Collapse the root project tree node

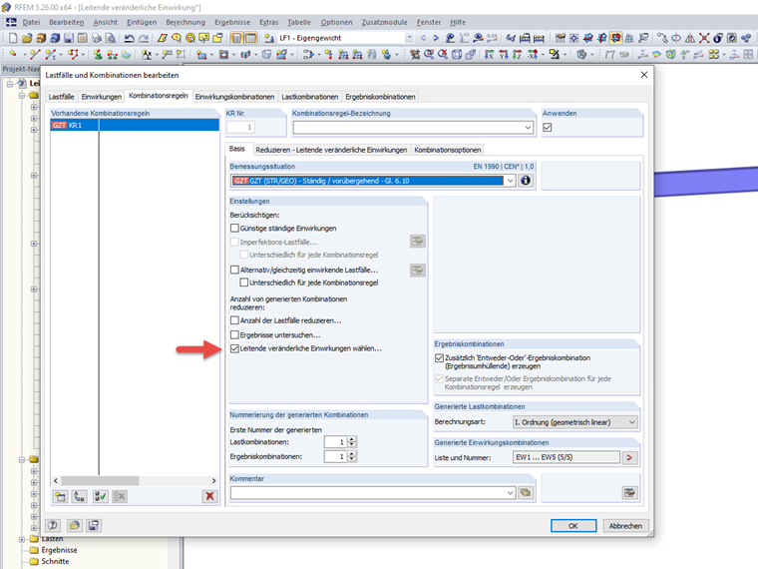pyautogui.click(x=10, y=84)
